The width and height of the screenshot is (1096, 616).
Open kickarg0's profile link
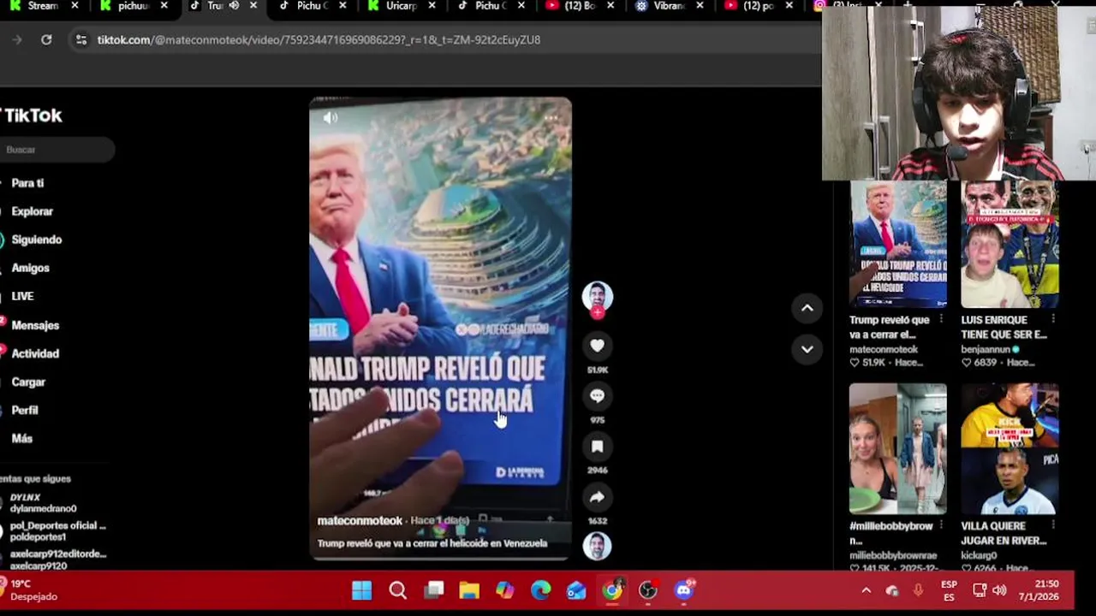(979, 555)
